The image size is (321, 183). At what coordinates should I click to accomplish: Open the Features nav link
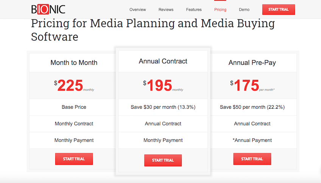pyautogui.click(x=194, y=9)
